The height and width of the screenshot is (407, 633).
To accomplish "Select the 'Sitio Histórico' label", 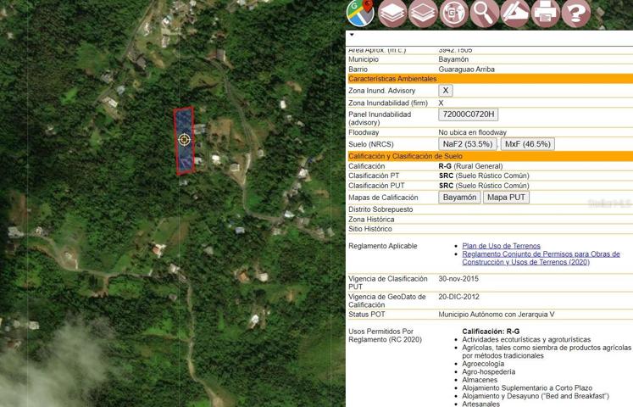I will [x=370, y=229].
